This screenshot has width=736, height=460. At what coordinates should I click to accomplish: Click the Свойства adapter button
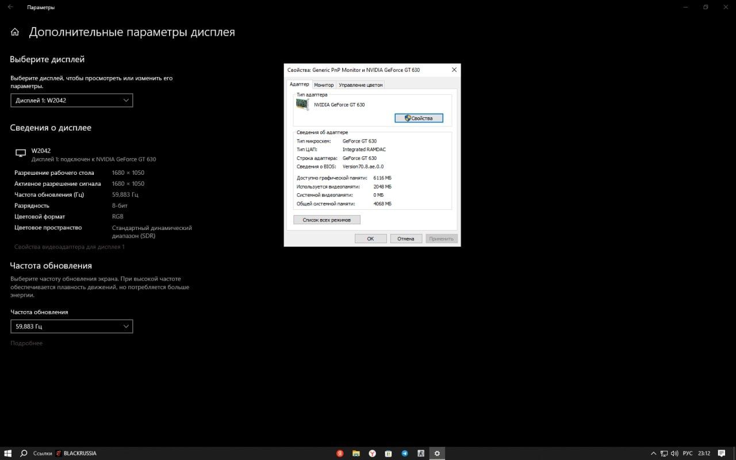point(419,118)
